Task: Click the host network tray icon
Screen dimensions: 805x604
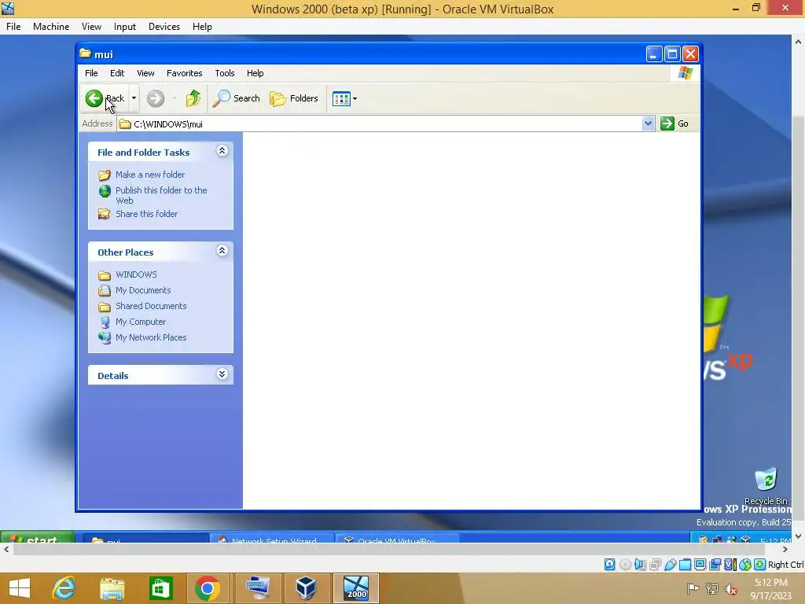Action: 712,589
